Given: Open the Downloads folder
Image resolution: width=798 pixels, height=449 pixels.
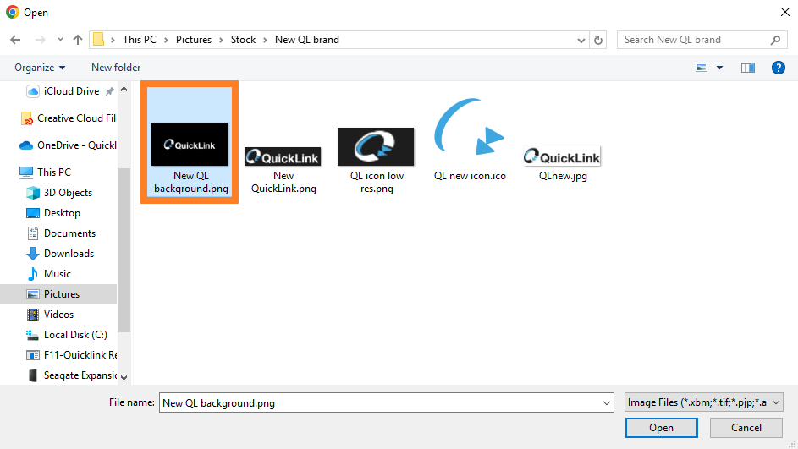Looking at the screenshot, I should coord(61,254).
